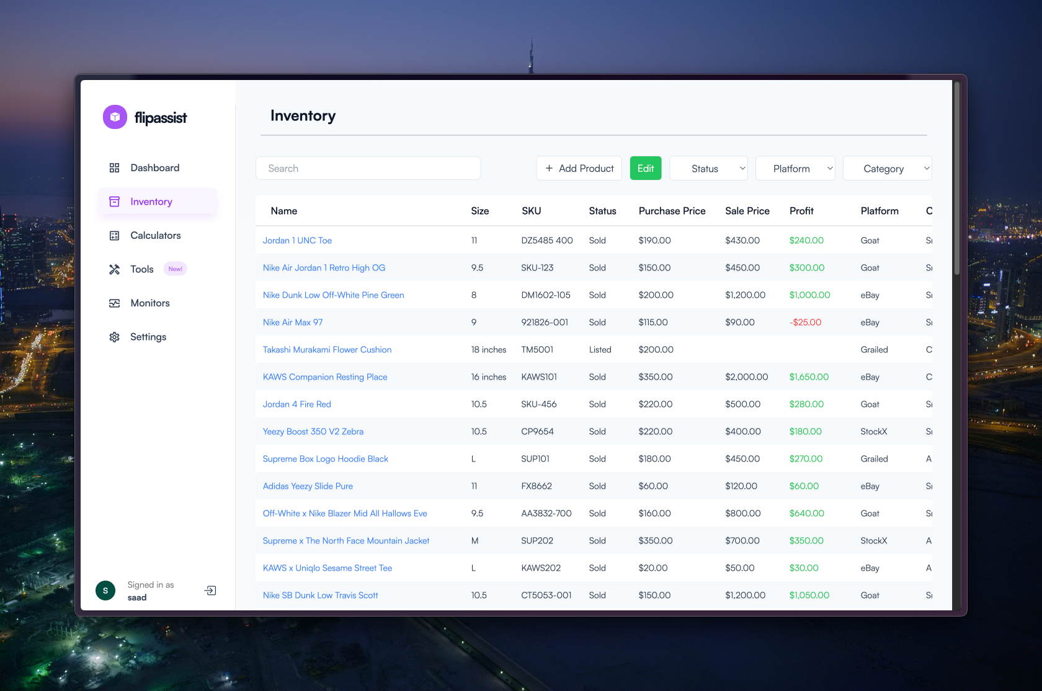Click the Name column header
The height and width of the screenshot is (691, 1042).
tap(284, 211)
